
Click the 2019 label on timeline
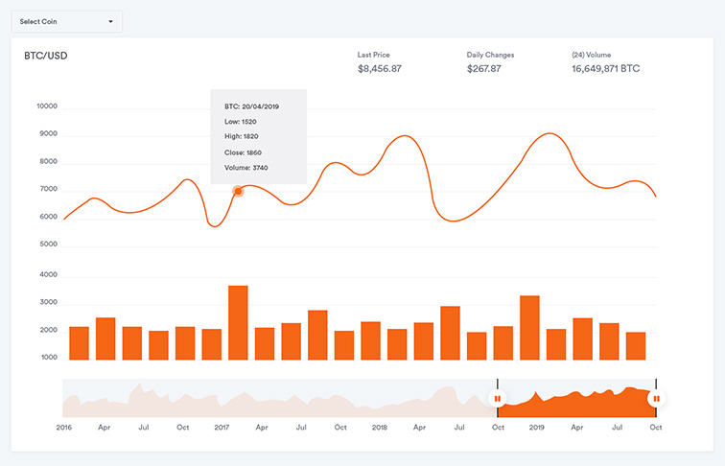coord(537,427)
